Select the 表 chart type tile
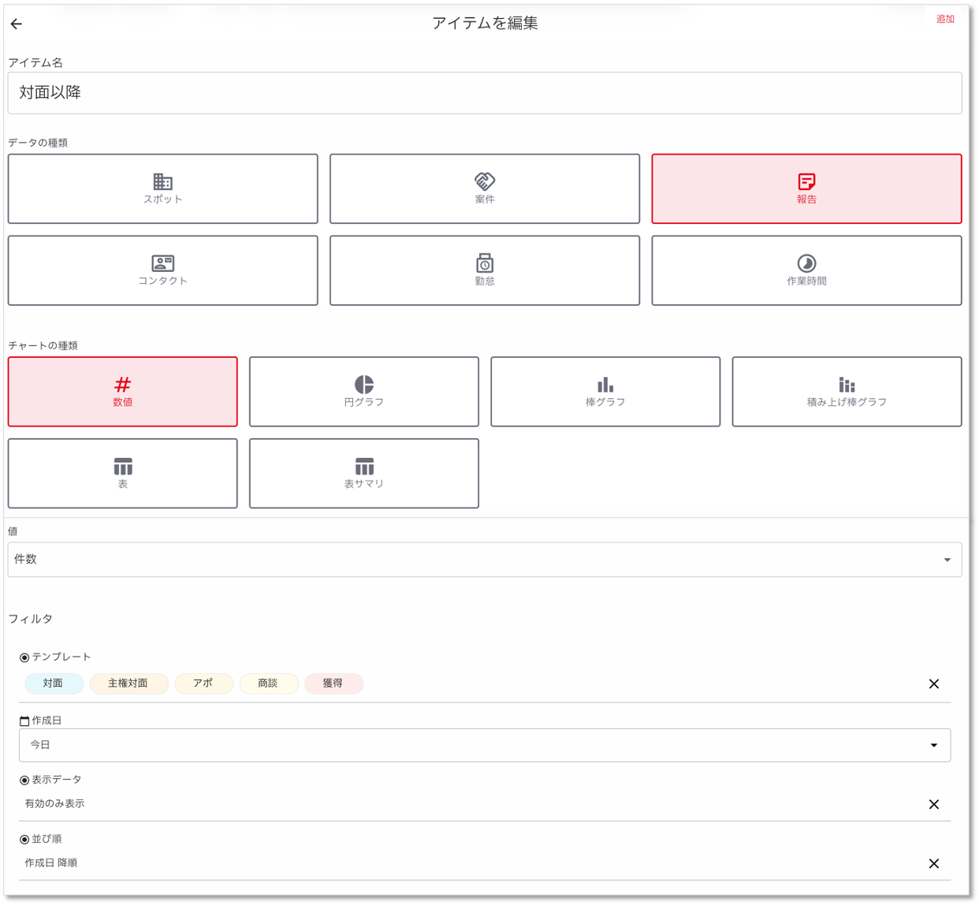 (x=122, y=473)
